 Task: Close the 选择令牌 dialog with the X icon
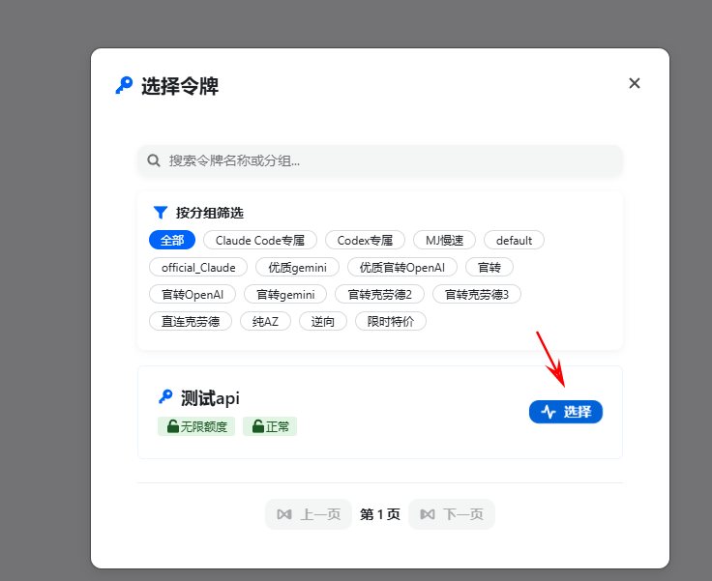point(635,83)
